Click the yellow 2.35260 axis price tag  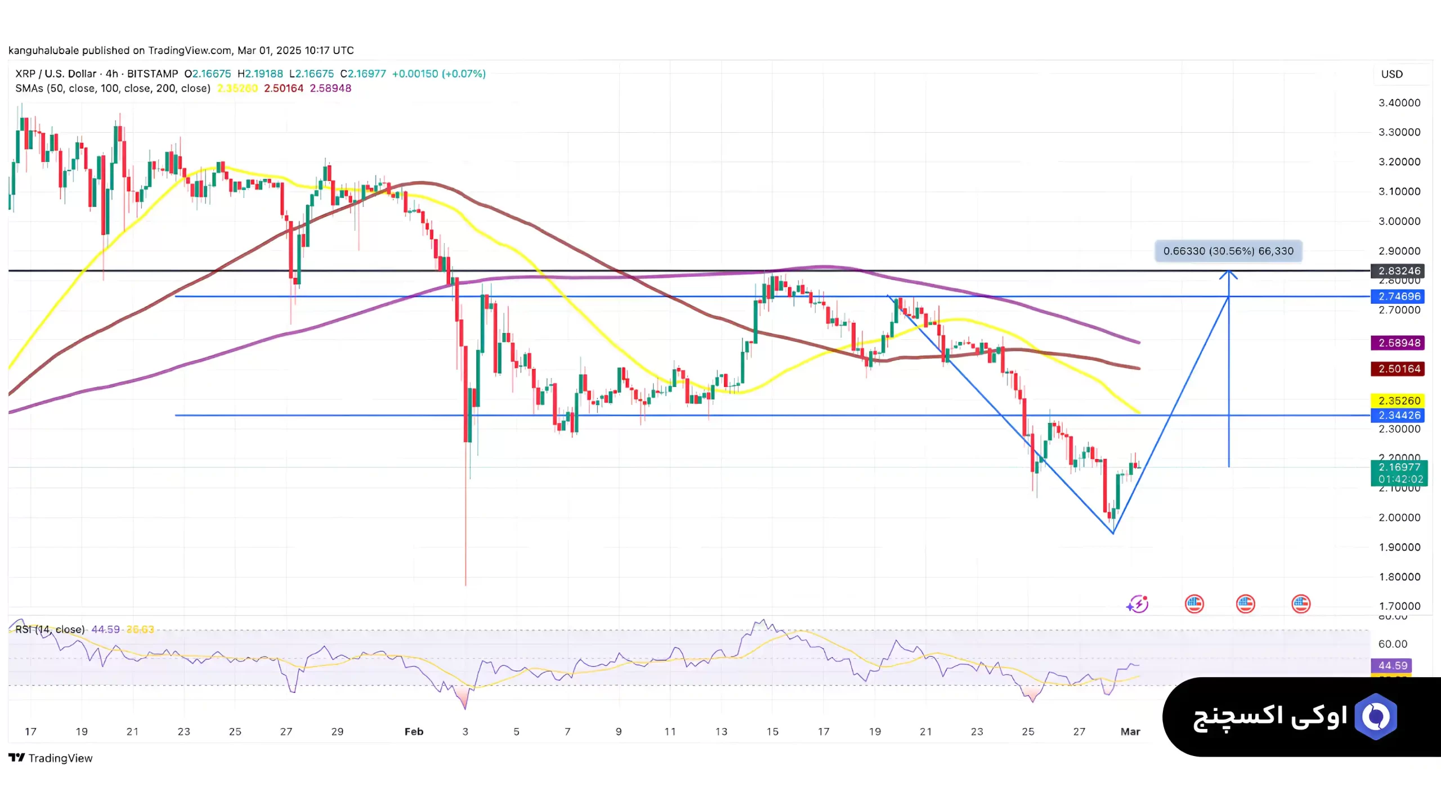[1398, 401]
